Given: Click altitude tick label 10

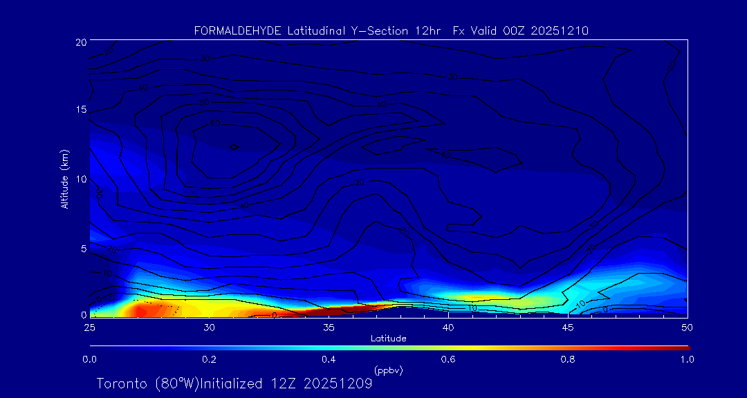Looking at the screenshot, I should 80,179.
